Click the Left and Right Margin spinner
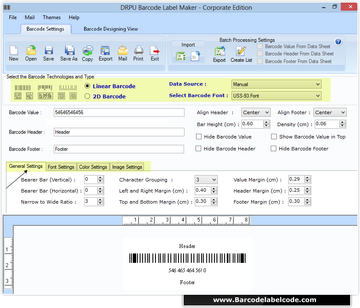 [214, 190]
